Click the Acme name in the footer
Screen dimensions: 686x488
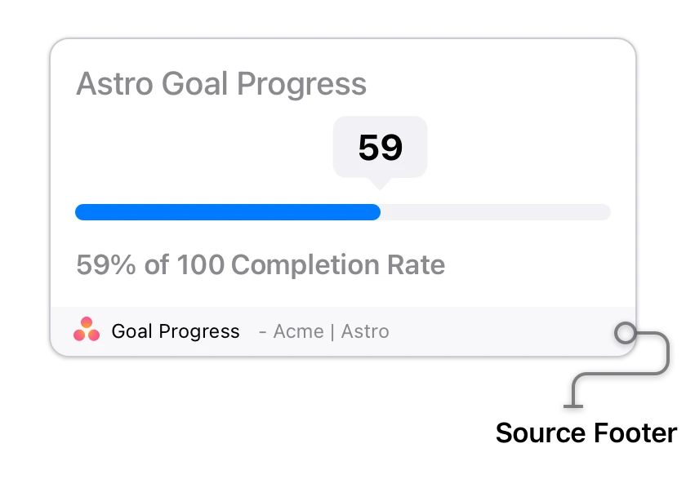(x=298, y=331)
